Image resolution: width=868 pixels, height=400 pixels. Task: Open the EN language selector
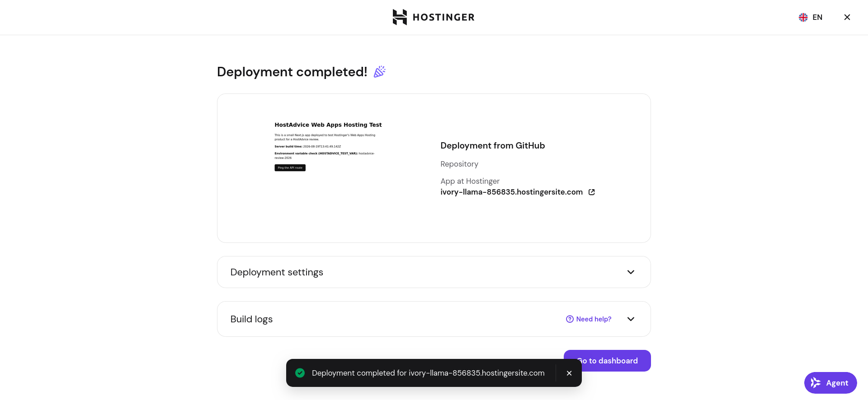(811, 17)
